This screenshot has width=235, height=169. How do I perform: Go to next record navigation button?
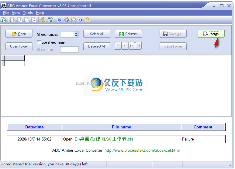point(132,46)
